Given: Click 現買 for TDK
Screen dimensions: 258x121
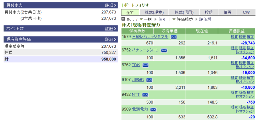Looking at the screenshot, I should click(234, 63).
